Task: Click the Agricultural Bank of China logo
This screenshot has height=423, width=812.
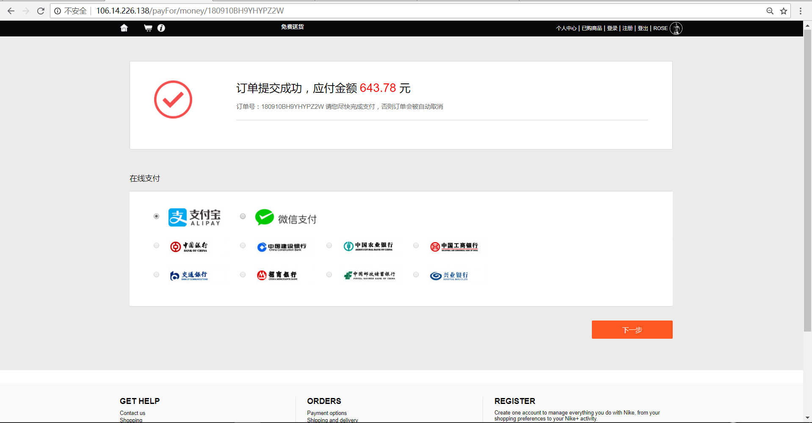Action: (368, 246)
